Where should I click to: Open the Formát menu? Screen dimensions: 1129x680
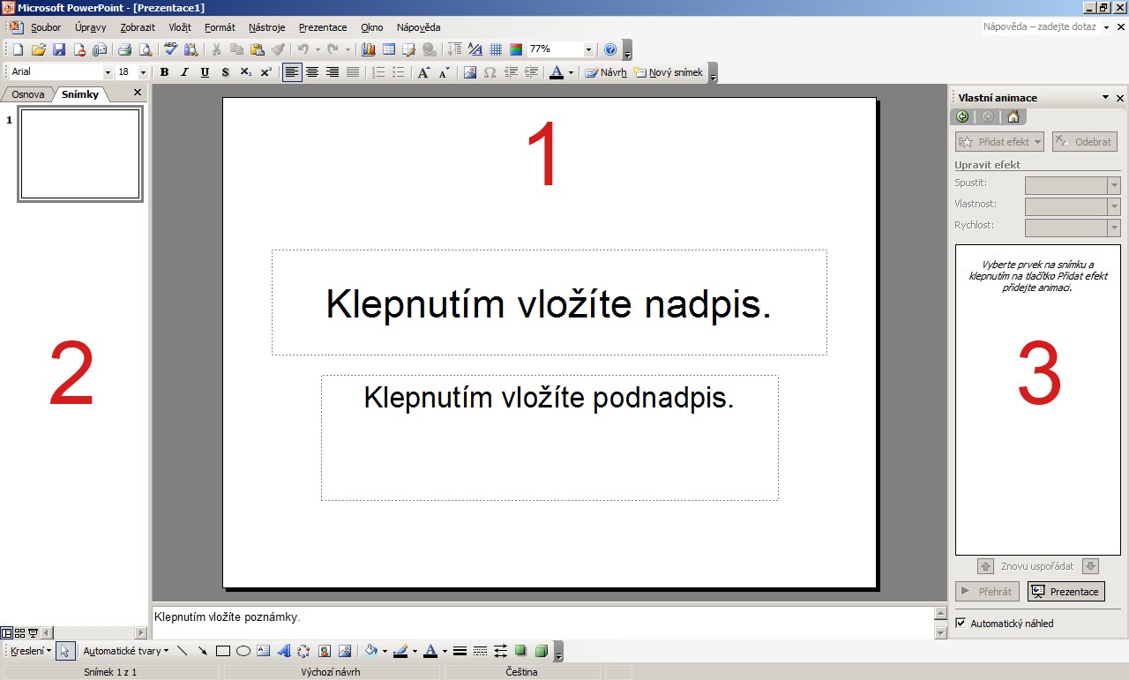click(220, 27)
